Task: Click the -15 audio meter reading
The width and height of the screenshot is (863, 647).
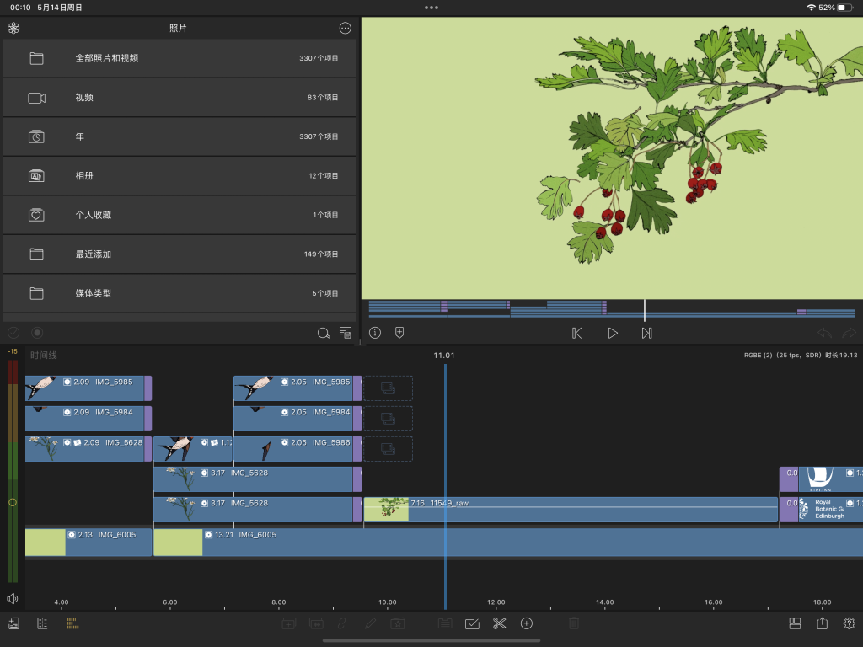Action: tap(12, 351)
